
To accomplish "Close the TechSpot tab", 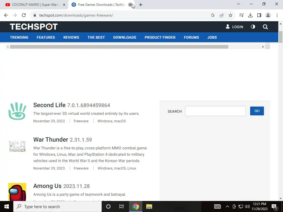I will [130, 5].
